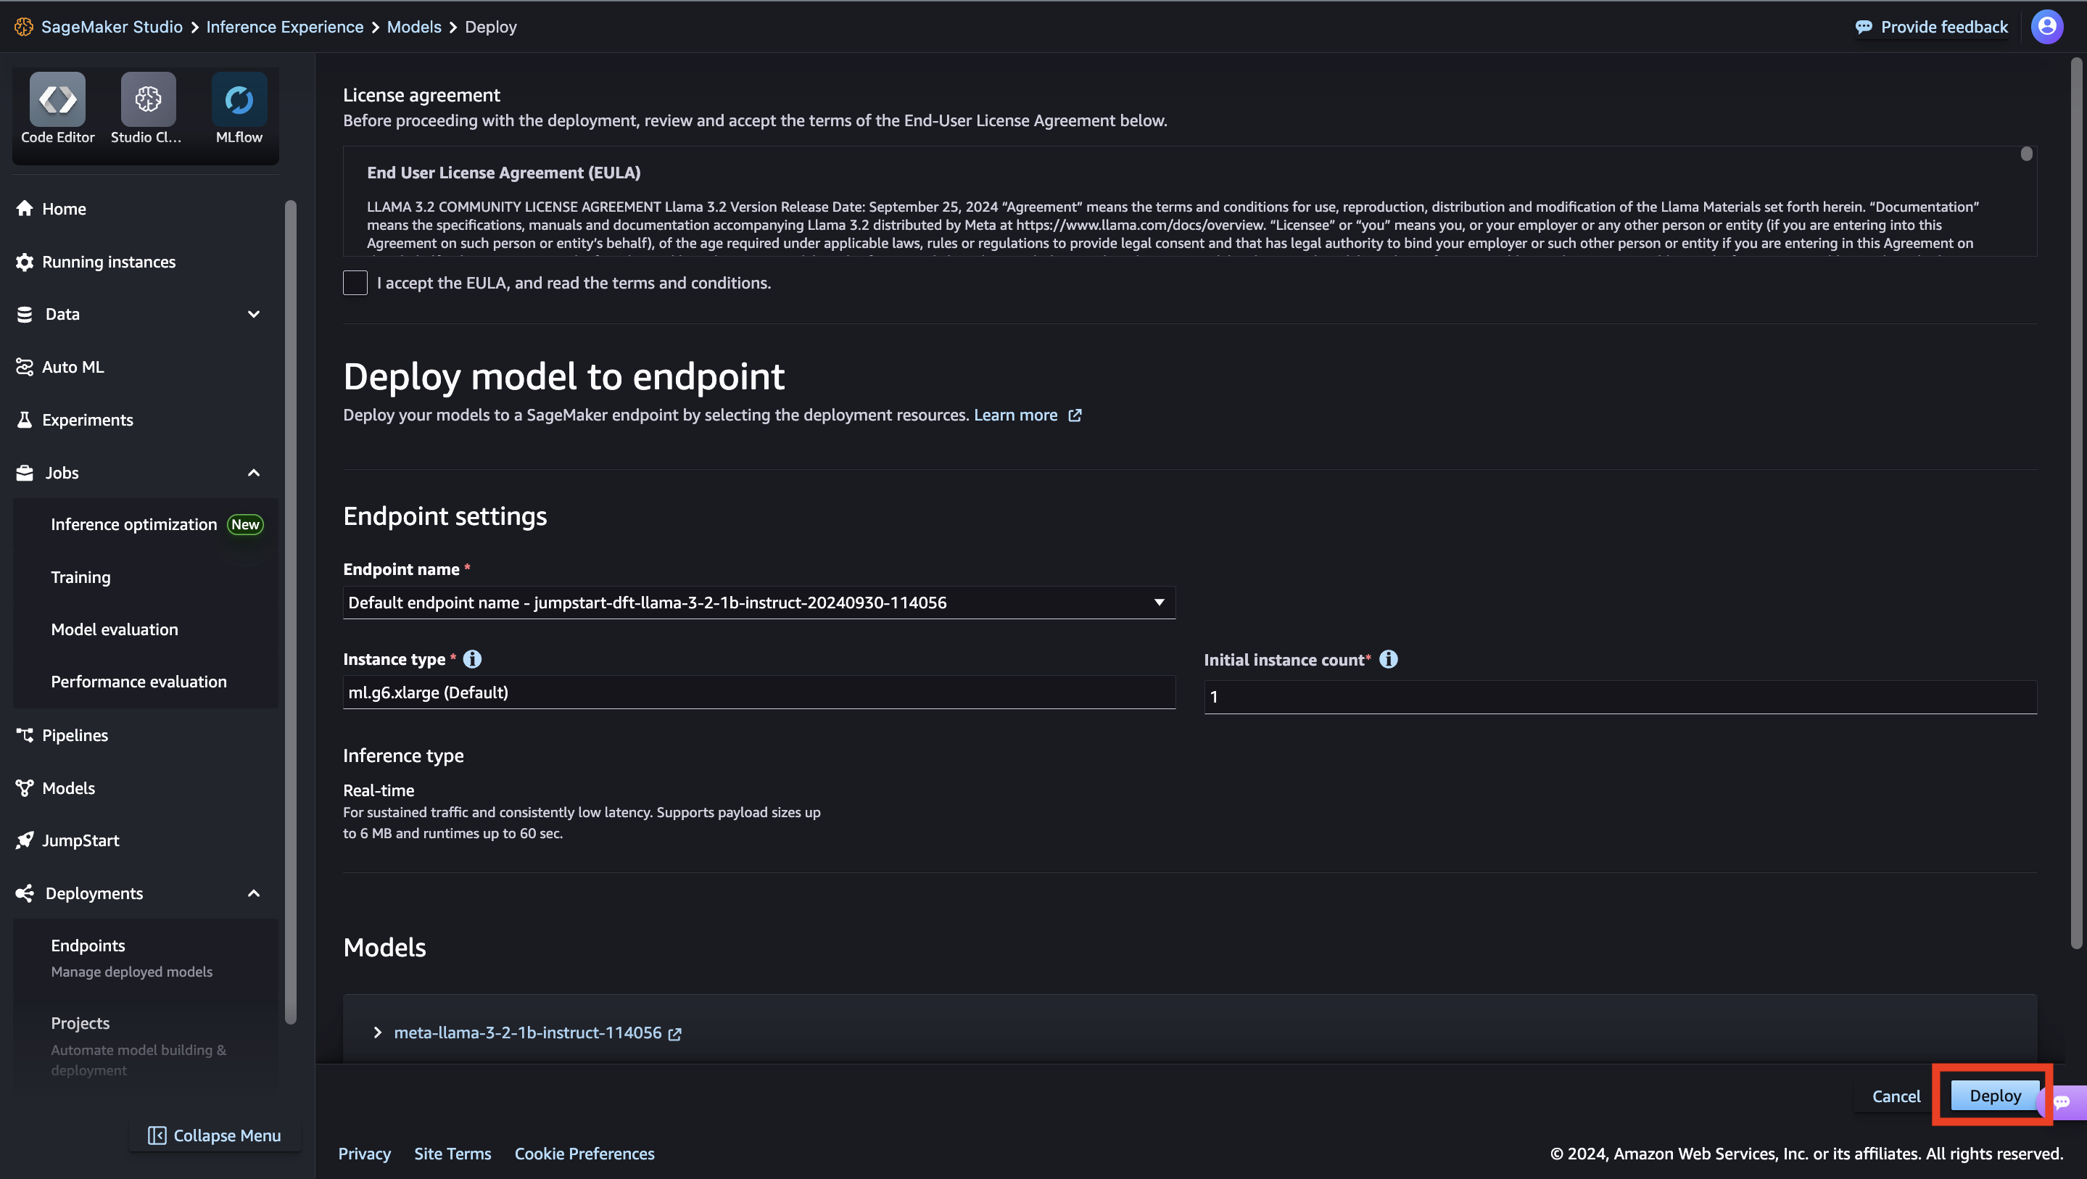The image size is (2087, 1179).
Task: Accept the EULA checkbox
Action: point(355,283)
